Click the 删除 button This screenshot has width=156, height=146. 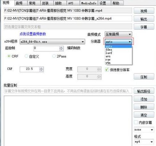[x=144, y=107]
